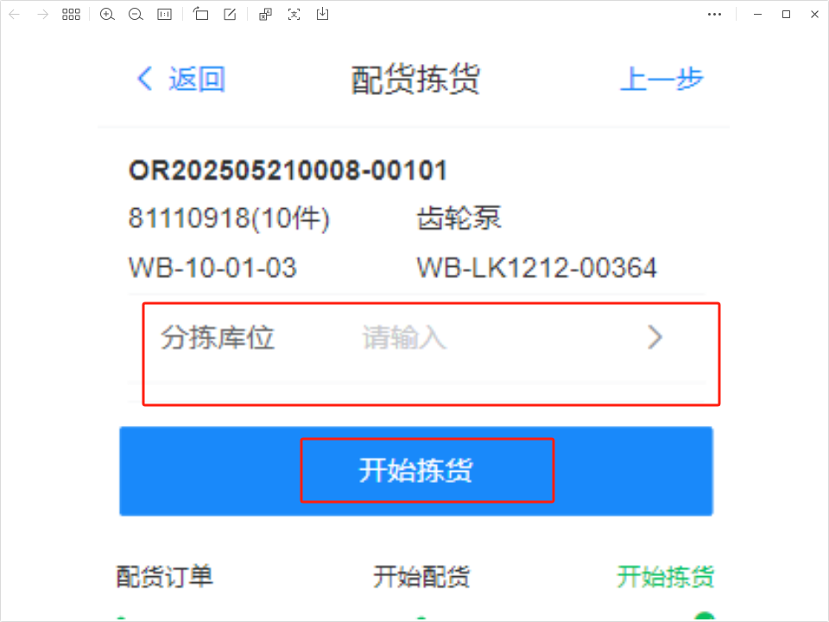The width and height of the screenshot is (829, 622).
Task: Go back using the 返回 link
Action: pos(181,79)
